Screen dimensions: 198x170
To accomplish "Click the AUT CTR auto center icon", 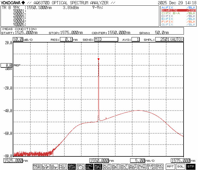I will (x=142, y=167).
